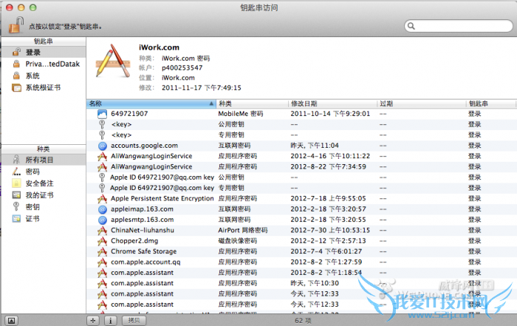This screenshot has height=326, width=517.
Task: Click the 磁盘映像密码 kind cell
Action: [237, 241]
